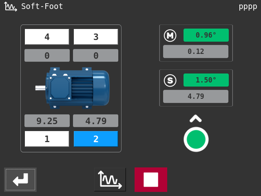261x196 pixels.
Task: Click the green round status indicator
Action: [196, 139]
